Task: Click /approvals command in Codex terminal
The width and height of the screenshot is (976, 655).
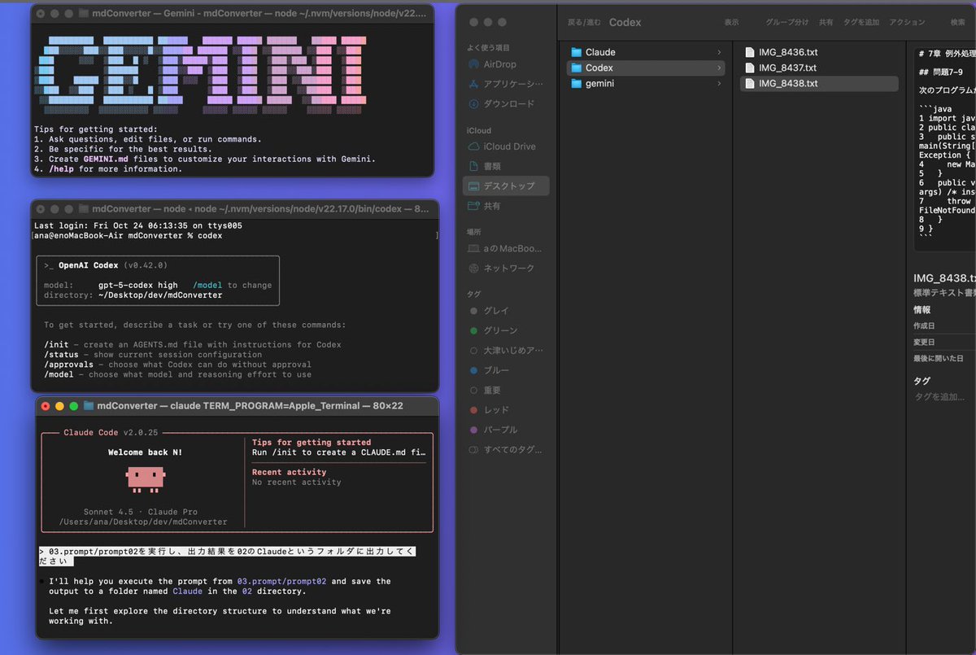Action: (69, 365)
